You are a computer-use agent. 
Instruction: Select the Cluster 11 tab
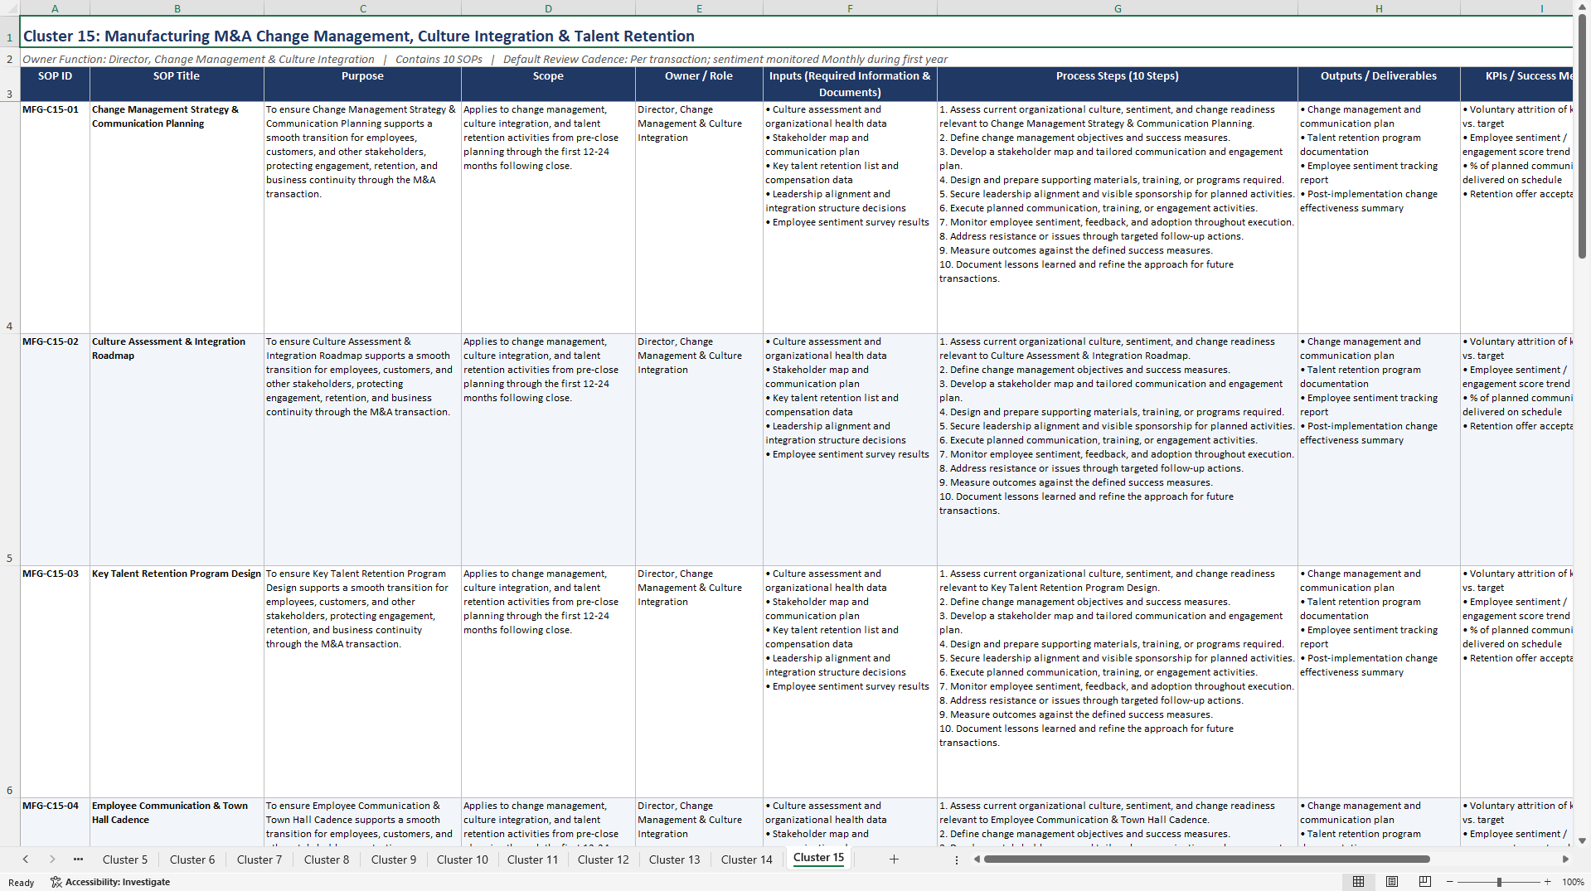coord(532,860)
